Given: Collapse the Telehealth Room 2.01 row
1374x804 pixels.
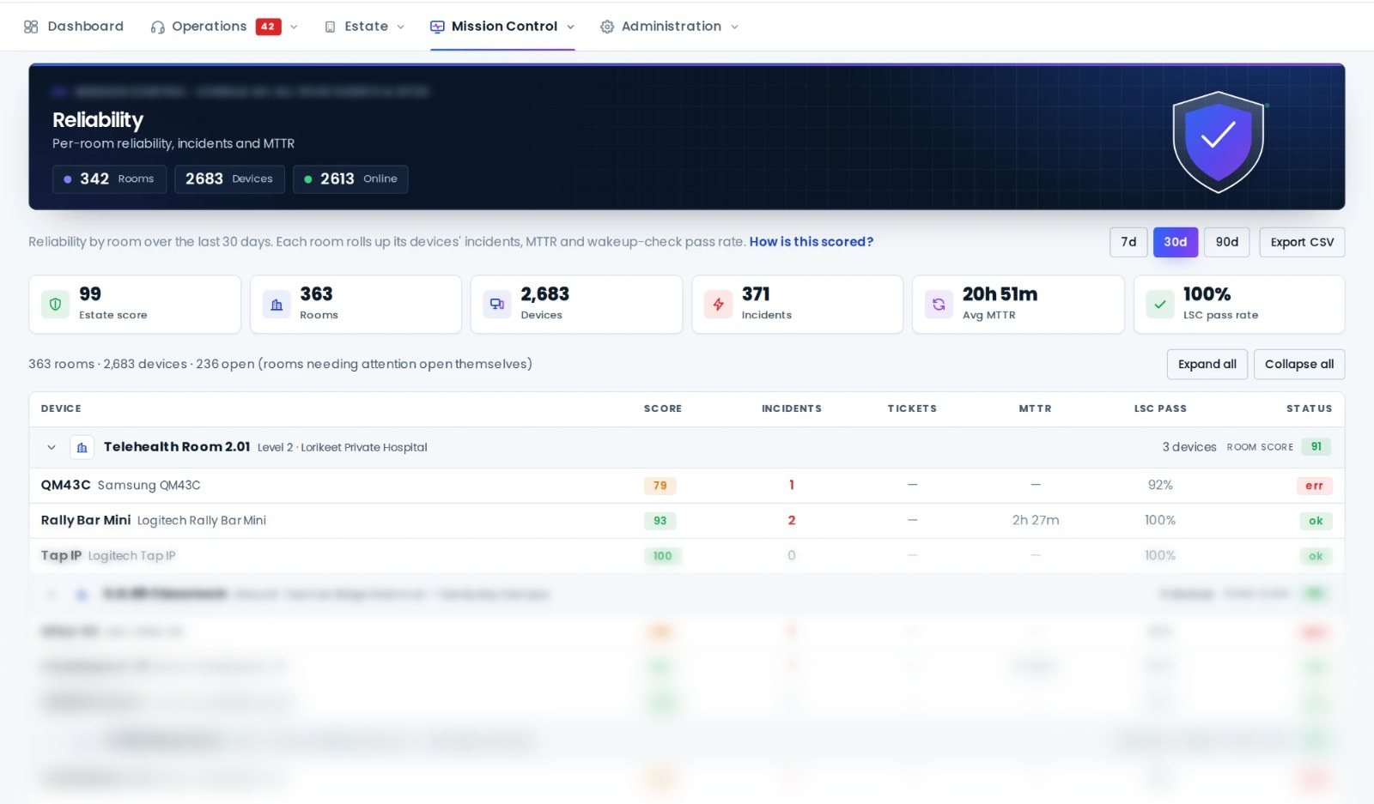Looking at the screenshot, I should click(x=52, y=447).
